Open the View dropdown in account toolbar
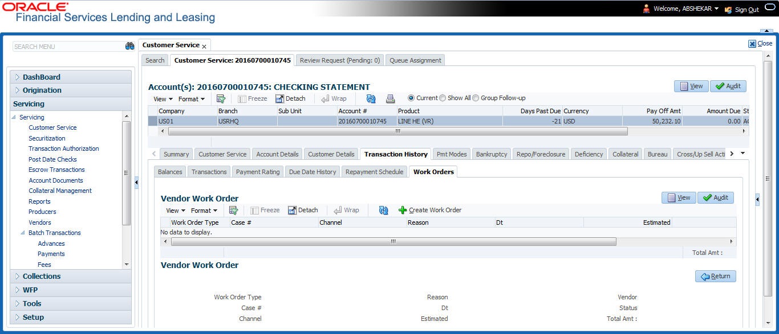This screenshot has width=779, height=334. [x=163, y=99]
